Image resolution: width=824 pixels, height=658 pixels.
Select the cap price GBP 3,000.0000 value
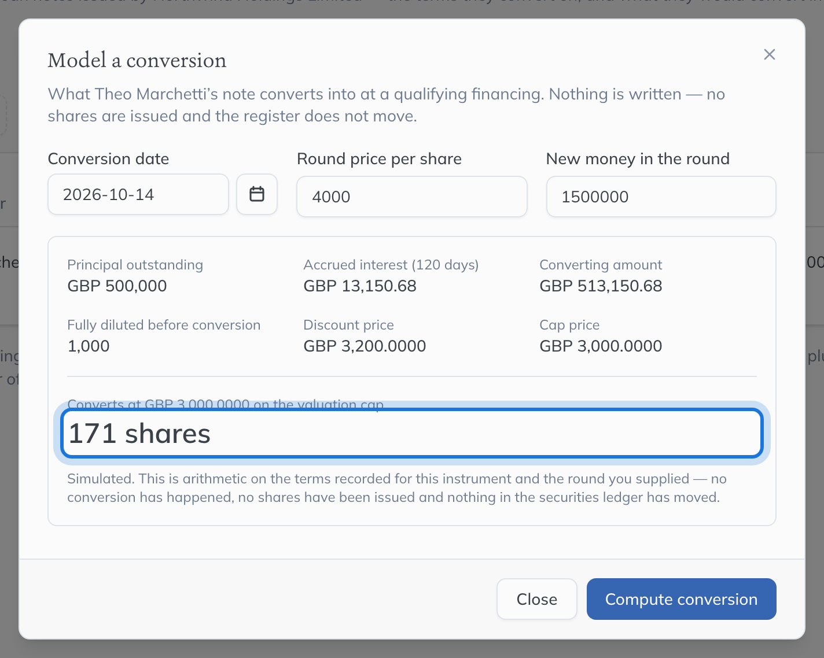(601, 346)
